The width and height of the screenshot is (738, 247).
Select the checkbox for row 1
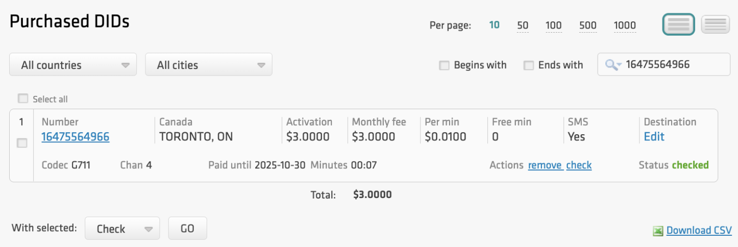(22, 143)
